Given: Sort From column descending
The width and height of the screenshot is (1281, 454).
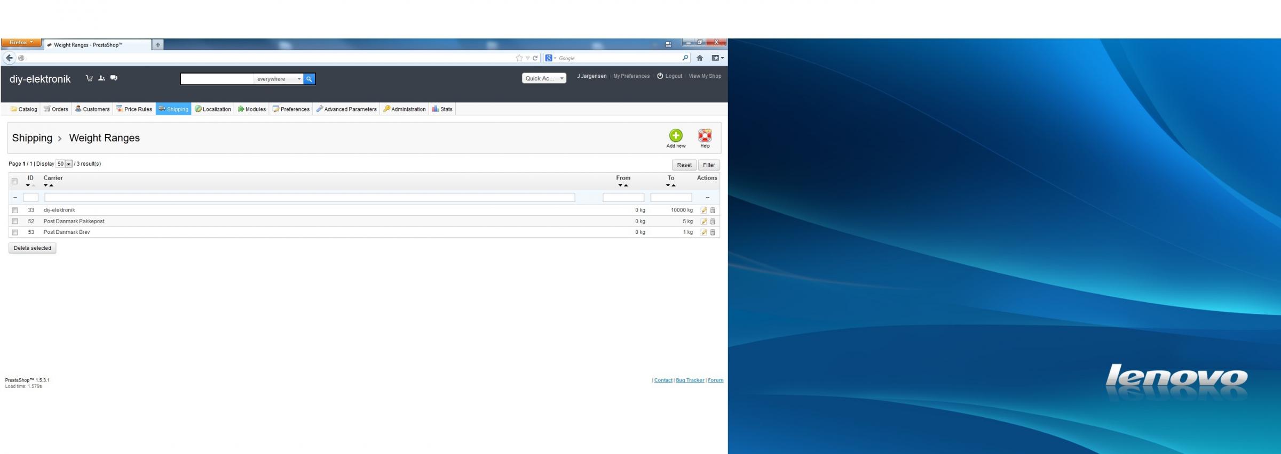Looking at the screenshot, I should point(620,185).
